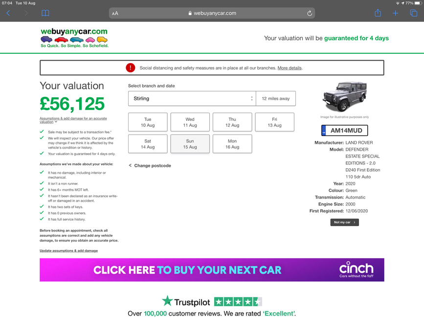This screenshot has height=318, width=424.
Task: Tap the webuyanycar.com address bar
Action: tap(212, 13)
